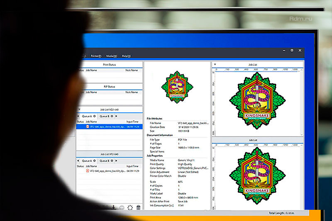Image resolution: width=332 pixels, height=221 pixels.
Task: Sort VG2-640 list by Input Time column
Action: [132, 122]
